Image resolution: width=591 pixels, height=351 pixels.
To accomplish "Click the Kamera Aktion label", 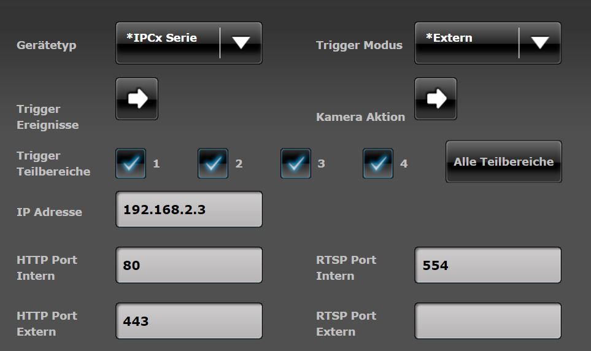I will (360, 117).
